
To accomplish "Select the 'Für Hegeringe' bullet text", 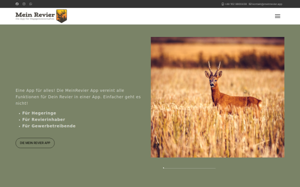I will click(x=39, y=113).
